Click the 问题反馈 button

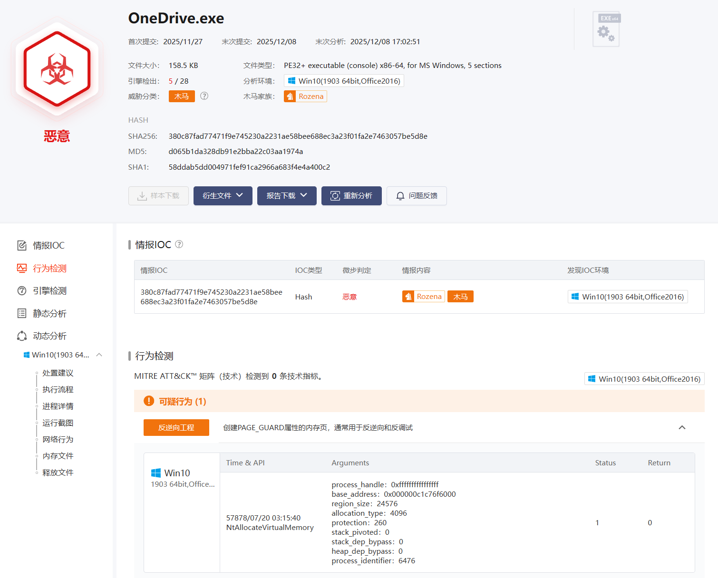coord(417,196)
